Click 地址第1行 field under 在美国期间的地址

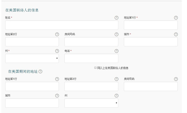(x=32, y=86)
